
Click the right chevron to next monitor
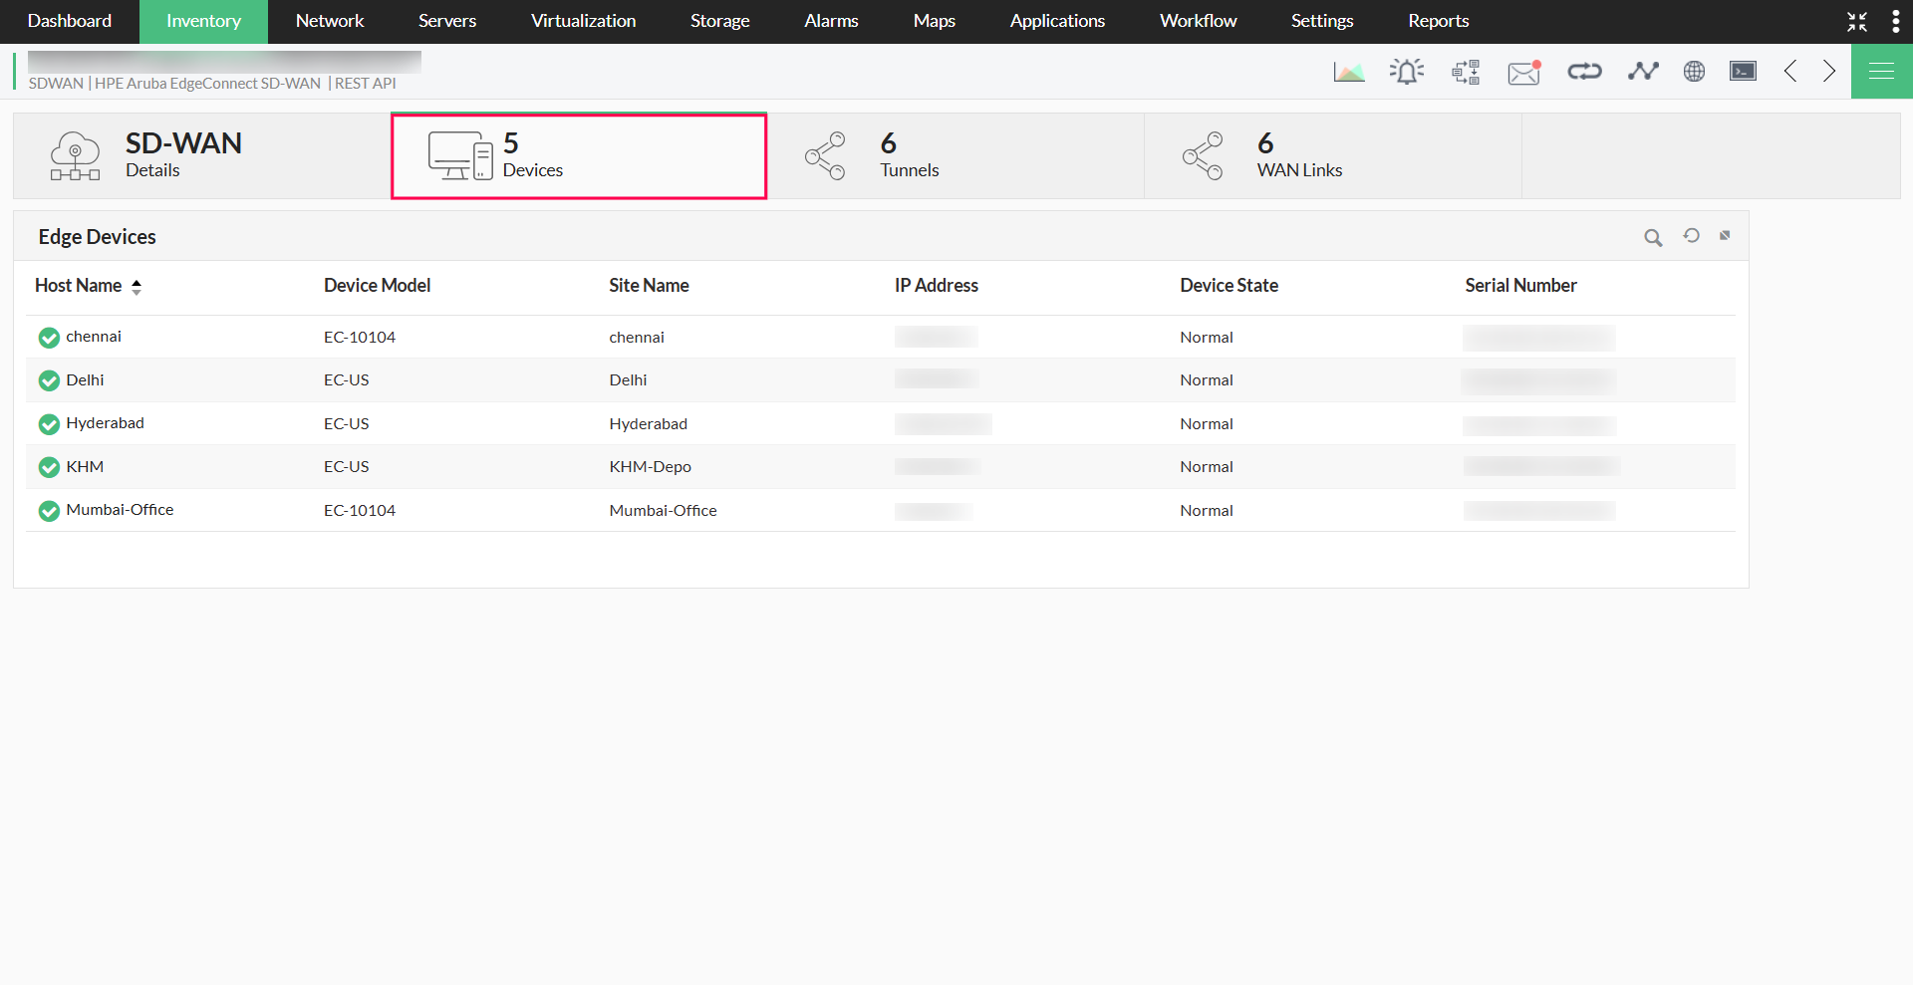[x=1828, y=71]
